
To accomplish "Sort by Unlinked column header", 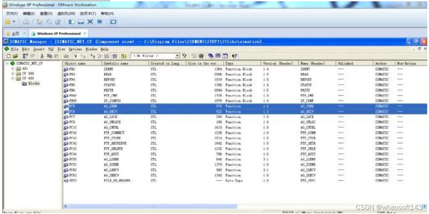I will click(x=354, y=63).
